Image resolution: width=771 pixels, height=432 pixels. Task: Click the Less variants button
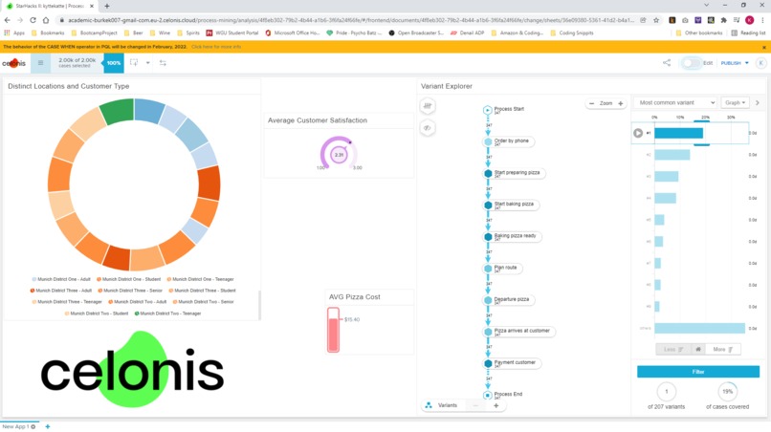tap(673, 350)
